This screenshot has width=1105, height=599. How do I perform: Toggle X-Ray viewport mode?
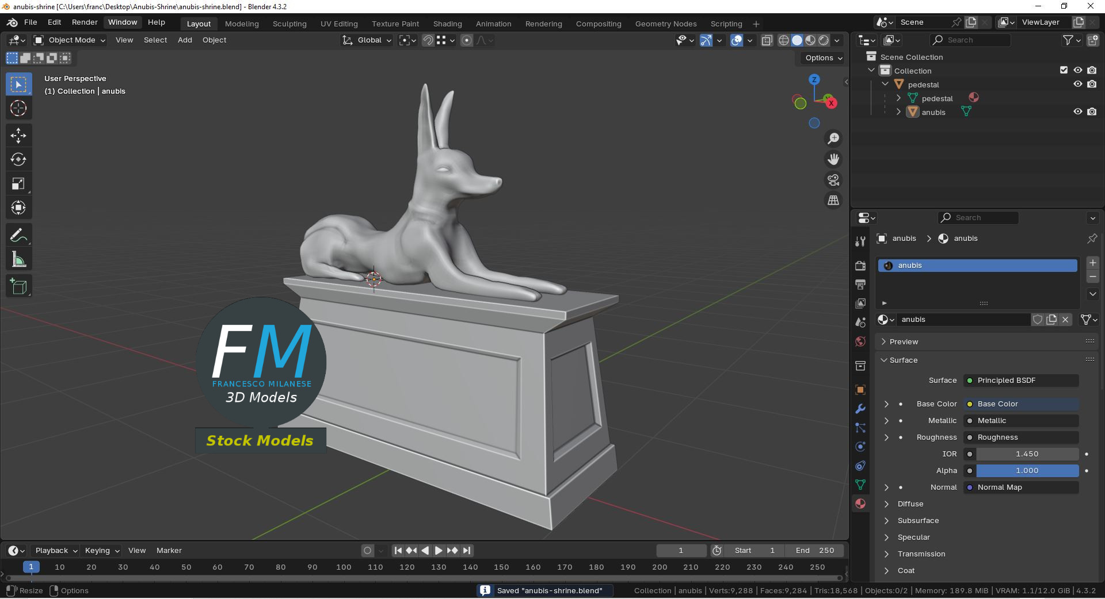point(767,40)
